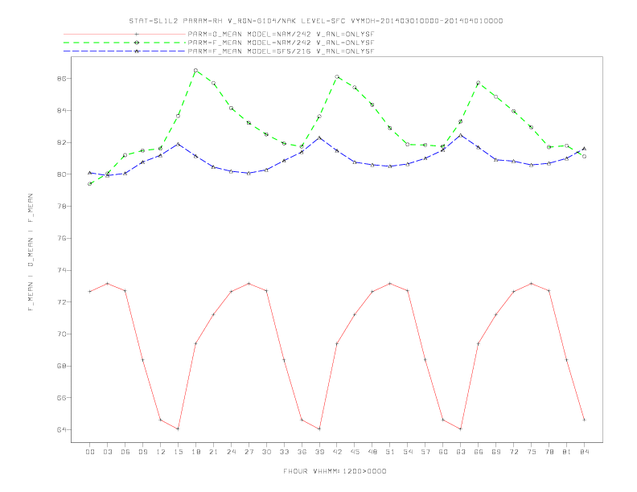Screen dimensions: 637x492
Task: Click the green circle marker at hour 42 peak
Action: click(337, 76)
